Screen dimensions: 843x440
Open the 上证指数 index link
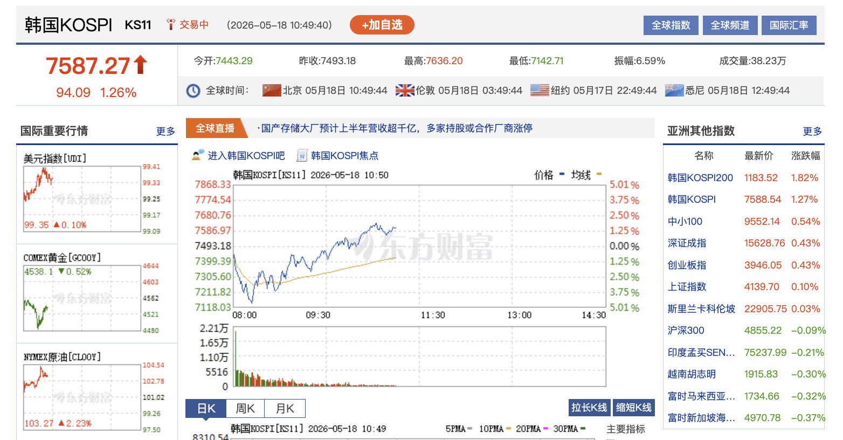tap(687, 287)
